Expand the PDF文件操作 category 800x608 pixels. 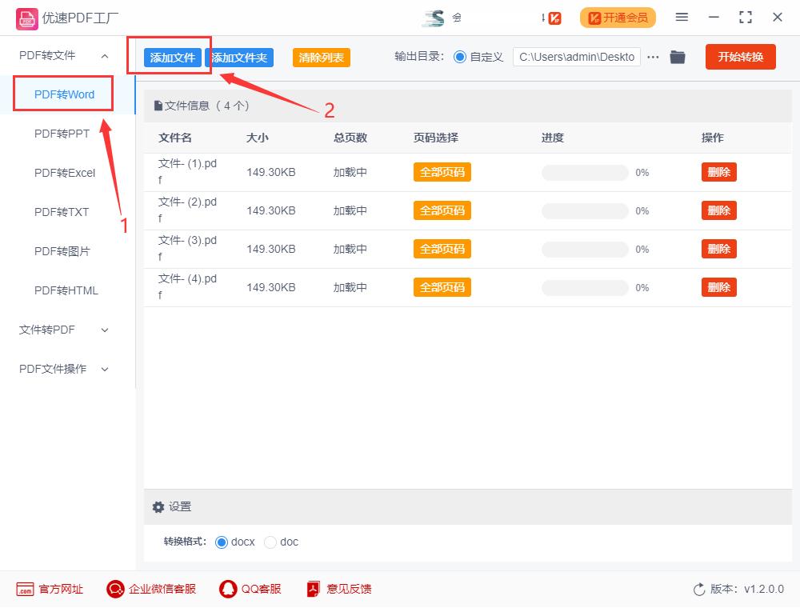tap(54, 369)
